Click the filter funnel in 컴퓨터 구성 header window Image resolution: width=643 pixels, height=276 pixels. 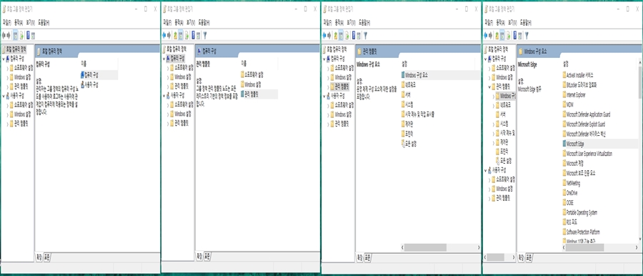point(205,35)
